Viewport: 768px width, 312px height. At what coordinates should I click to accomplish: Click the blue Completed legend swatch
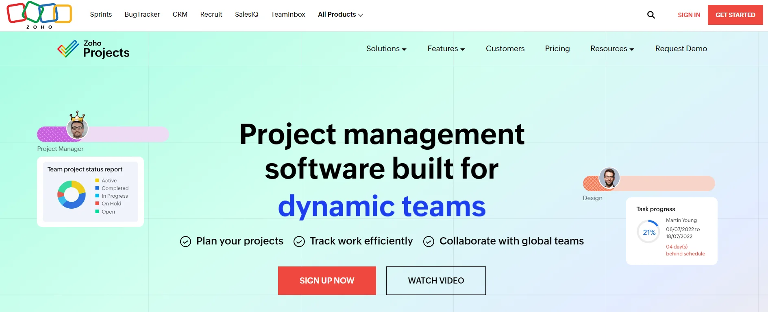[x=97, y=188]
